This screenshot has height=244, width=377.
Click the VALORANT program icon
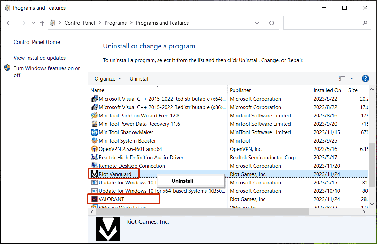94,199
